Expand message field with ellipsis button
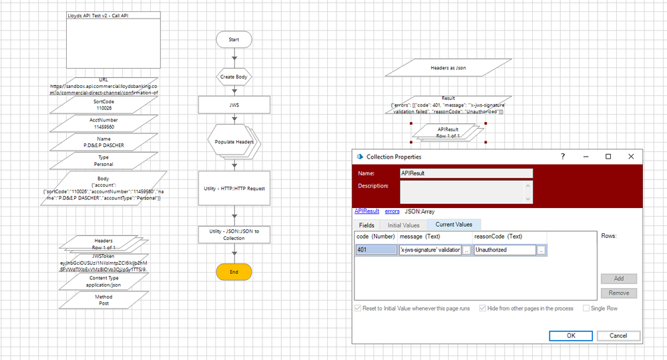Screen dimensions: 667x360 coord(466,250)
